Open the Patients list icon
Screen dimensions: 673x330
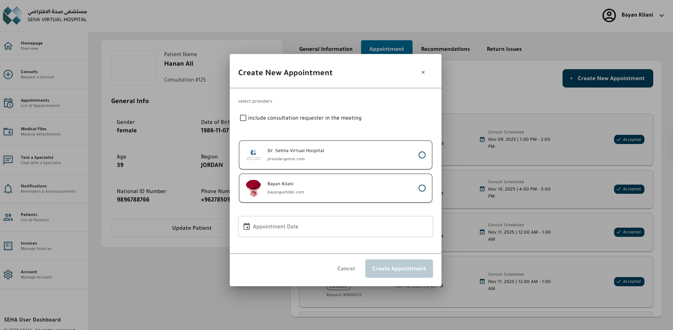[x=8, y=217]
